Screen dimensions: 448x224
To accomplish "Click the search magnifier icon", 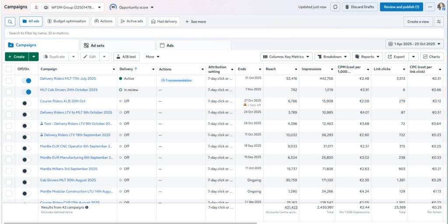I will (x=10, y=21).
